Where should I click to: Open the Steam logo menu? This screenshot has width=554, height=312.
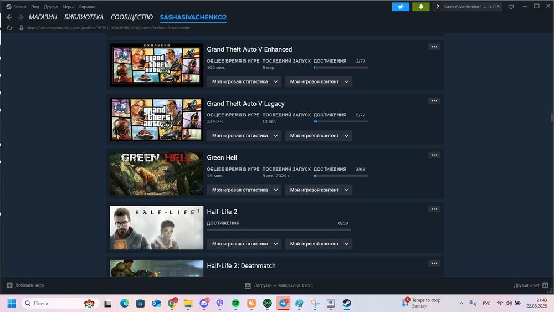(8, 7)
